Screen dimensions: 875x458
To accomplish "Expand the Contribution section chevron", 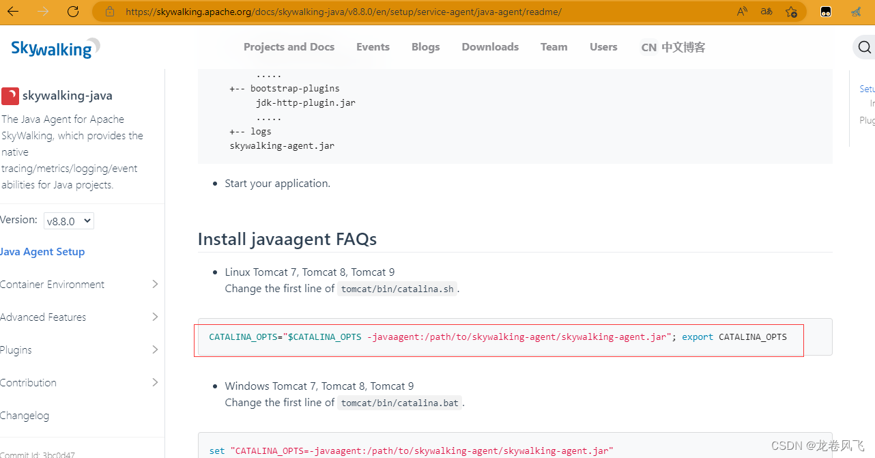I will (155, 382).
